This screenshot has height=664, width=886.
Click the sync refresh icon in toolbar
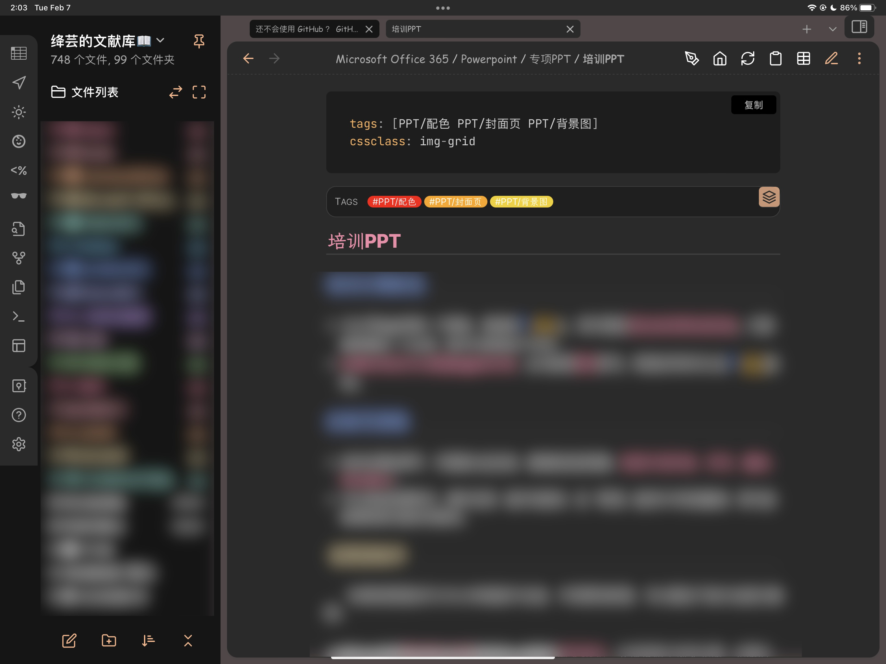[x=748, y=59]
